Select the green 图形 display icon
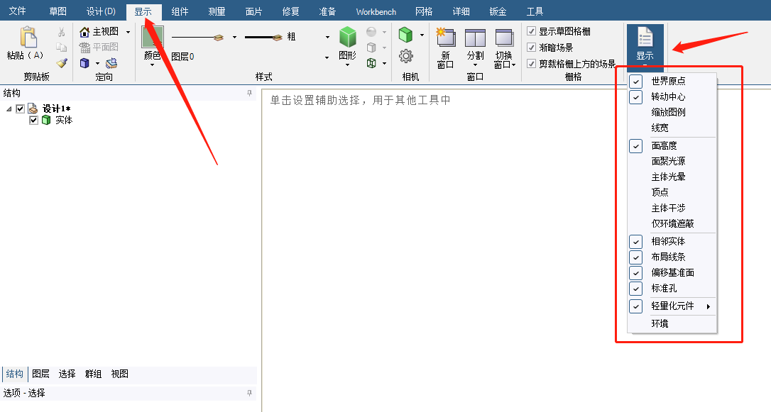 click(347, 37)
